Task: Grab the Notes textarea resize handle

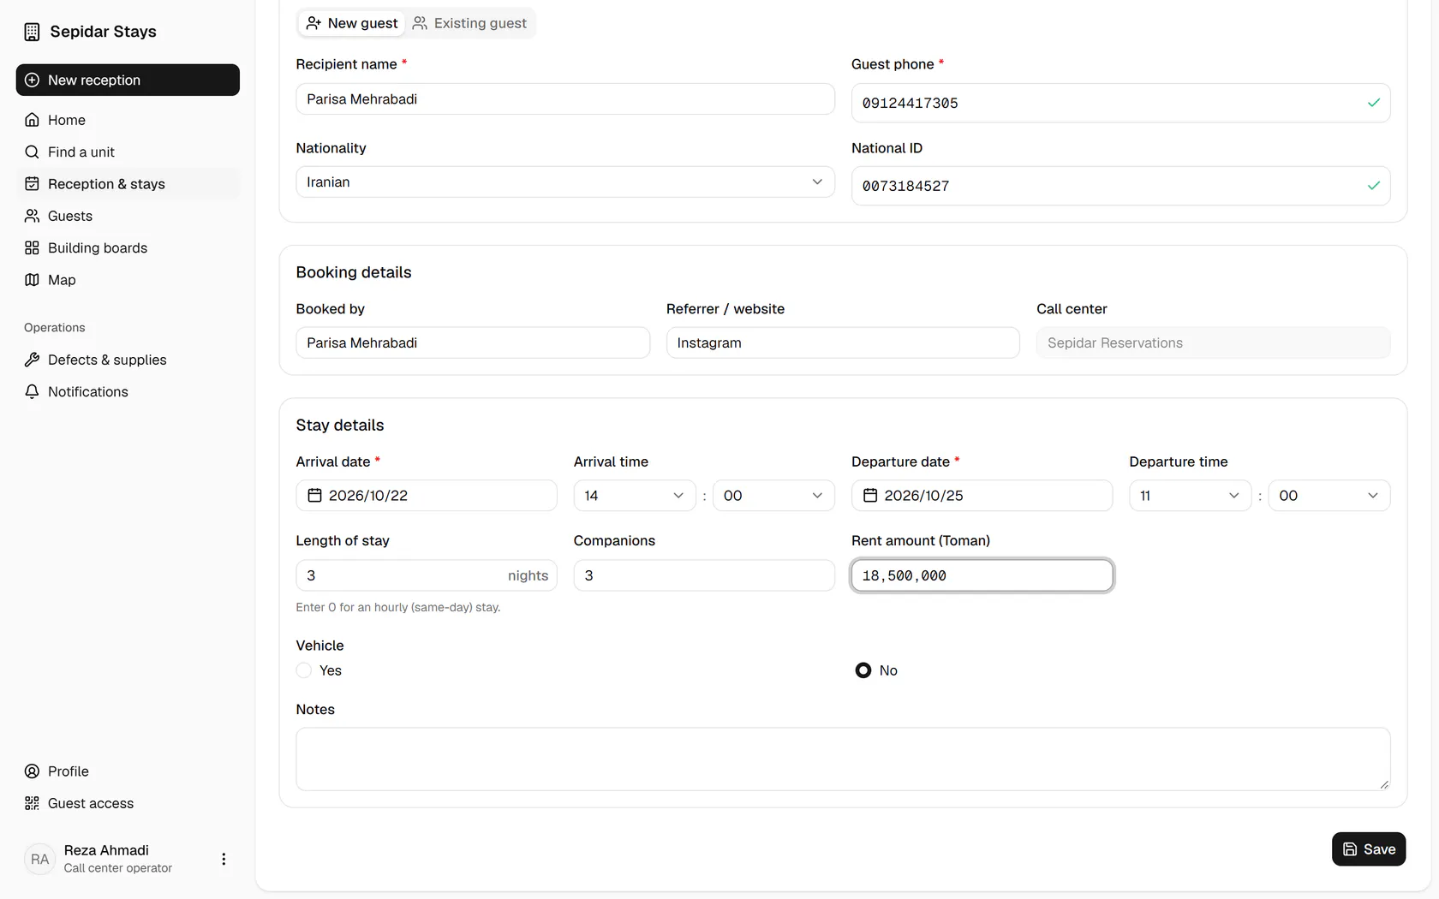Action: 1384,784
